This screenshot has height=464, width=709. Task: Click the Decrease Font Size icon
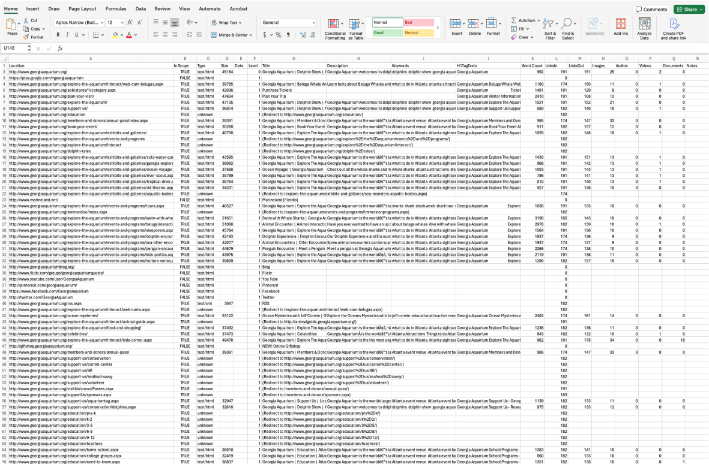tap(140, 22)
